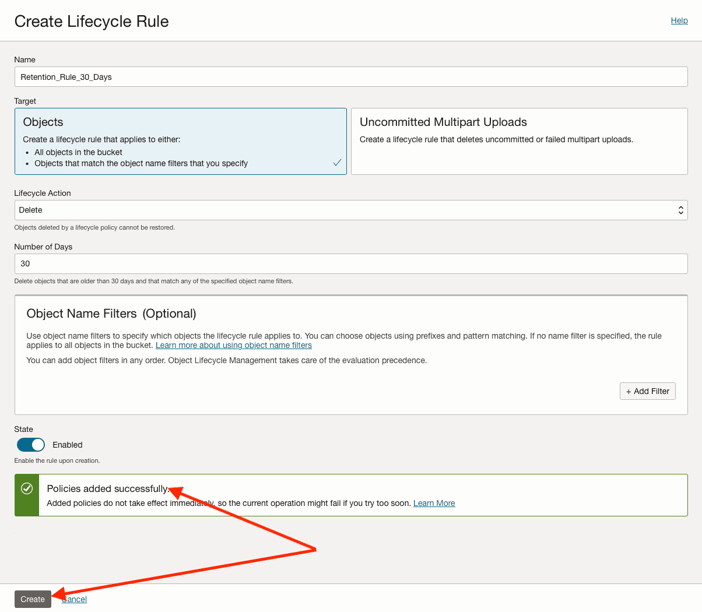Click the Object Name Filters (Optional) heading

click(x=111, y=314)
